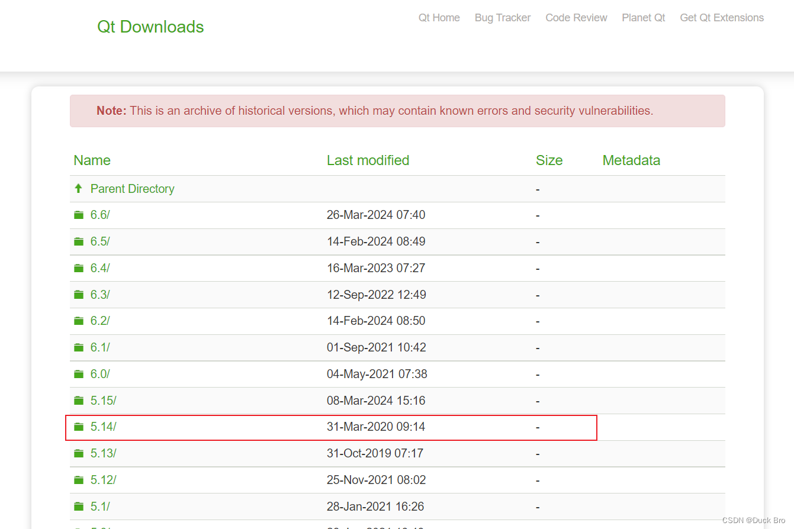Click the date 16-Mar-2023 07:27
This screenshot has width=794, height=529.
click(x=376, y=268)
